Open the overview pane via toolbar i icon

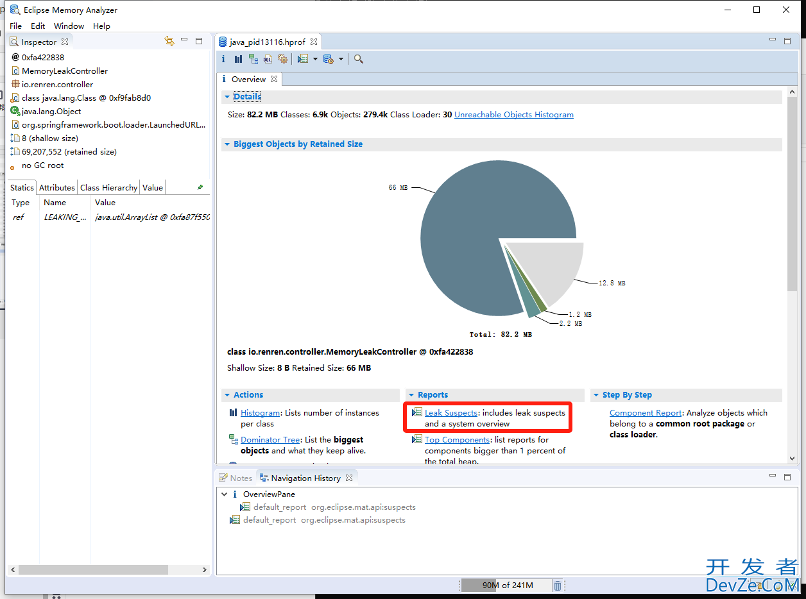223,59
